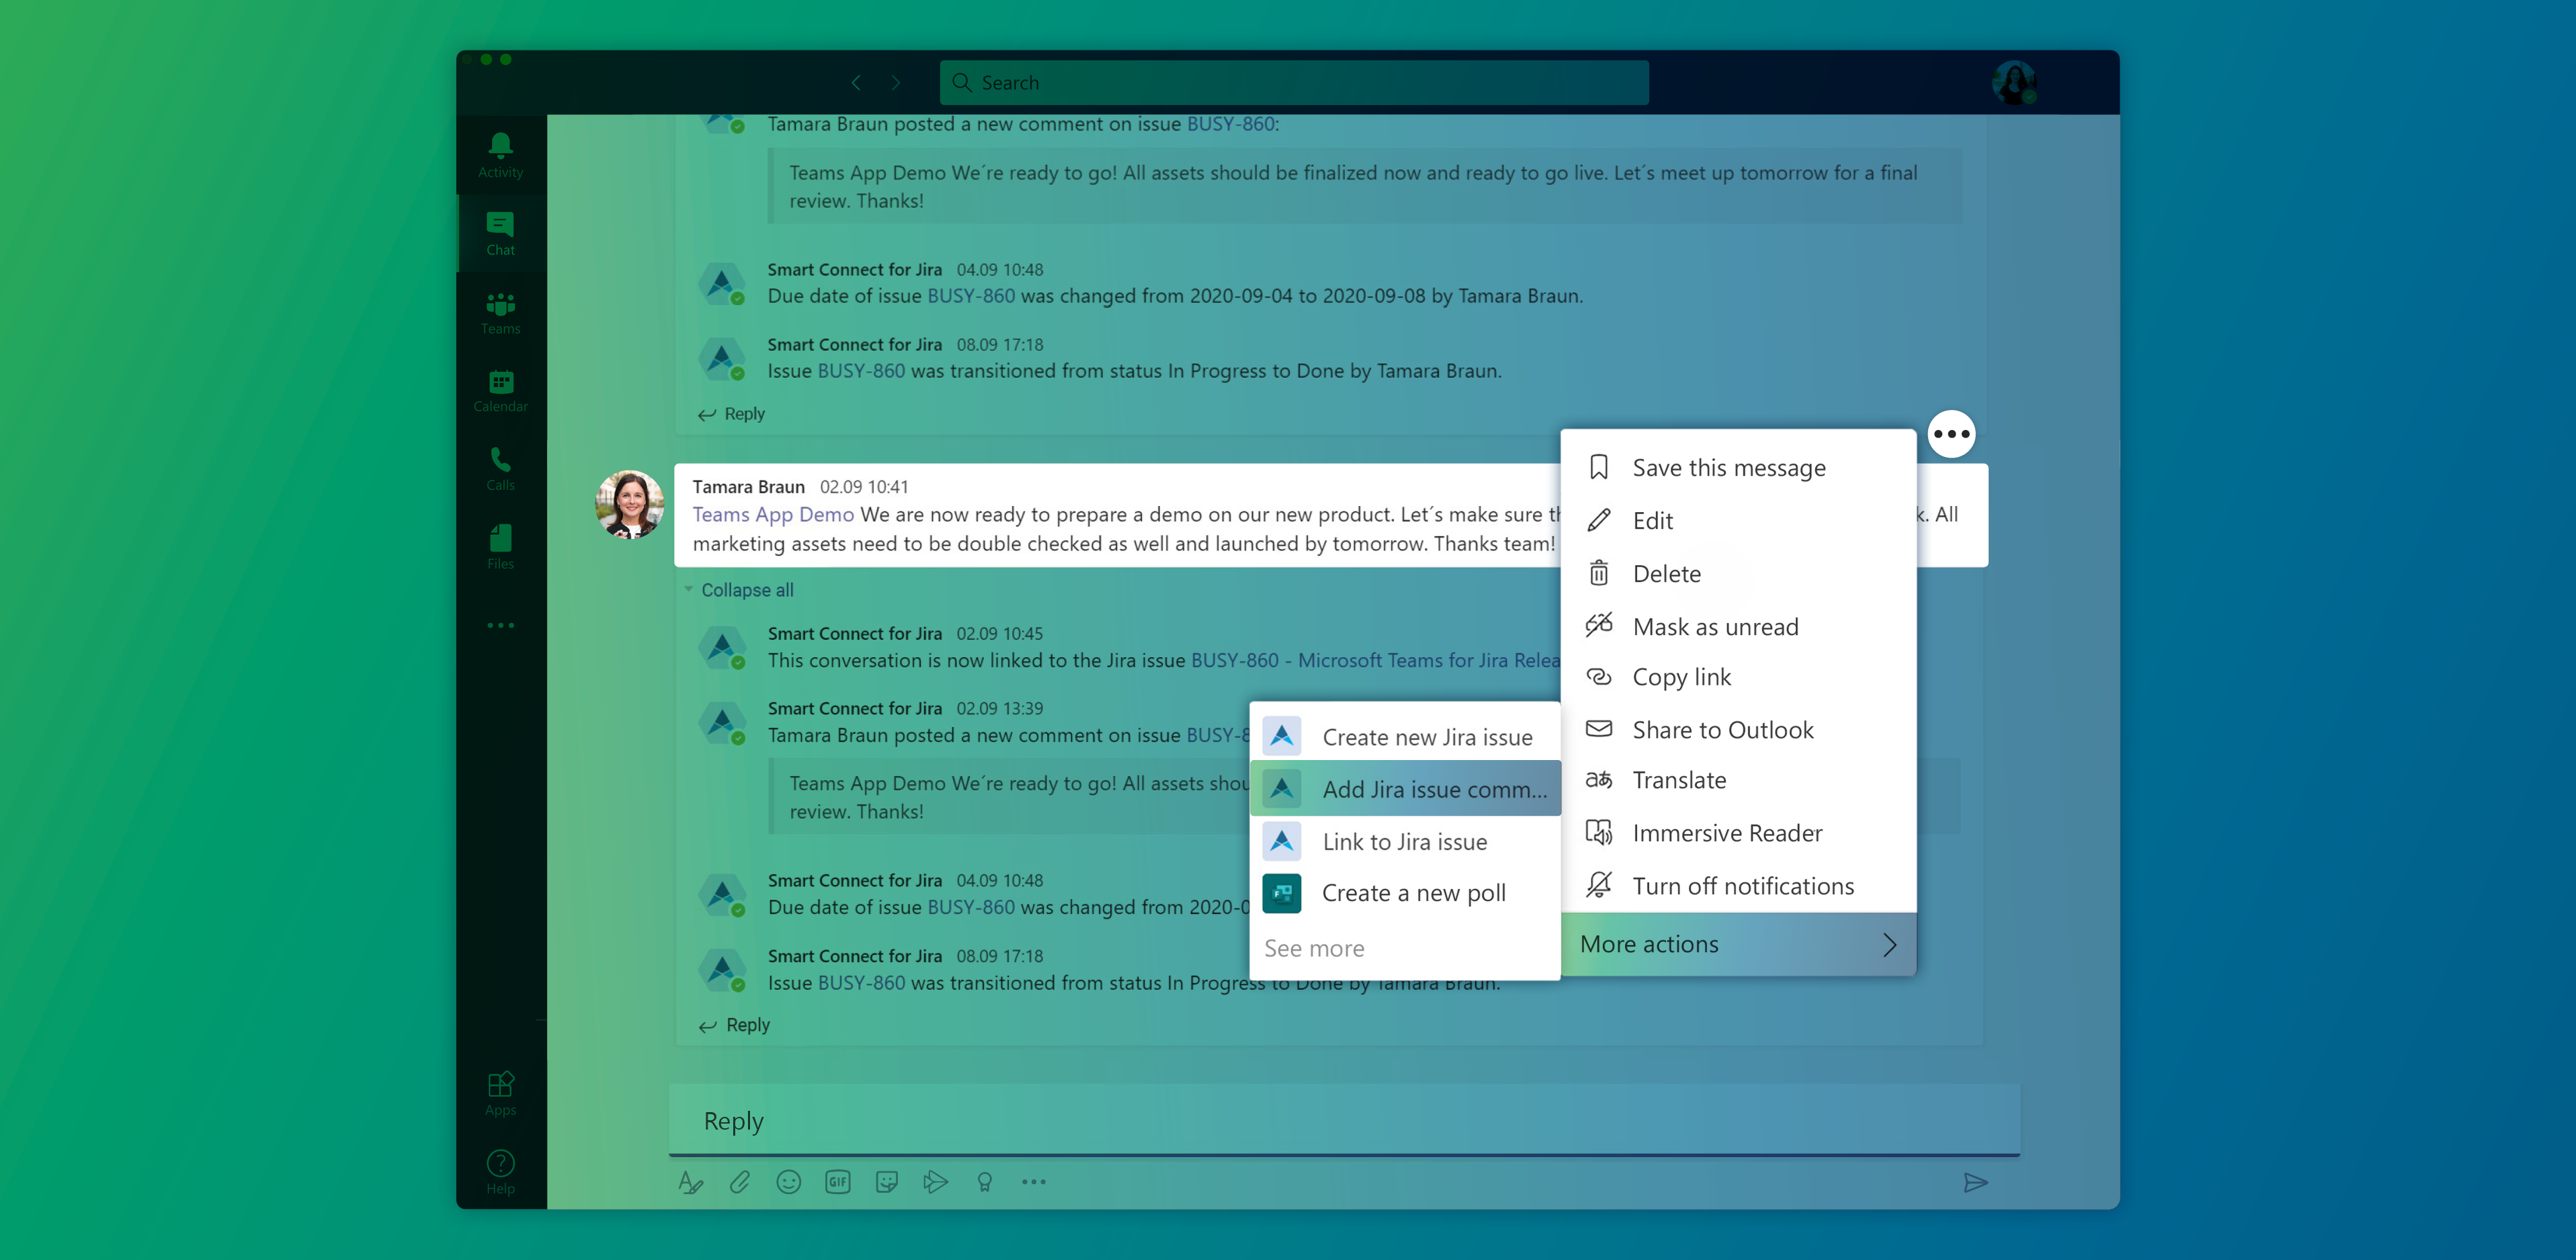Expand More actions submenu
The height and width of the screenshot is (1260, 2576).
coord(1738,944)
